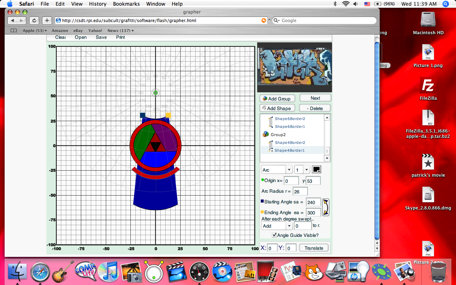Click the swap angle direction arrows button

(326, 207)
